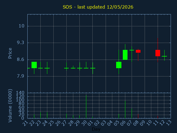Click the green volume bar for day 24
177x133 pixels.
tap(47, 115)
